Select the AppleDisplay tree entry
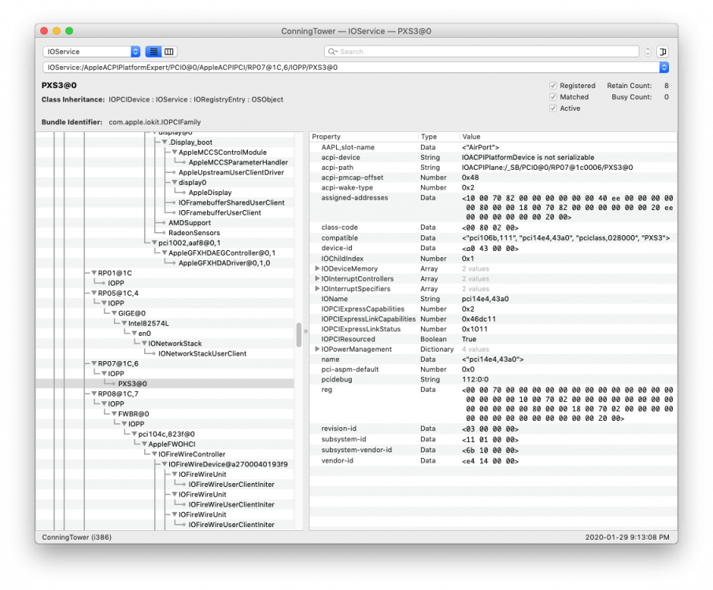The height and width of the screenshot is (590, 713). (x=209, y=193)
